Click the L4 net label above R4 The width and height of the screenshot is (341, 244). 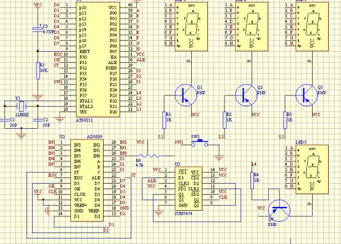[x=254, y=164]
